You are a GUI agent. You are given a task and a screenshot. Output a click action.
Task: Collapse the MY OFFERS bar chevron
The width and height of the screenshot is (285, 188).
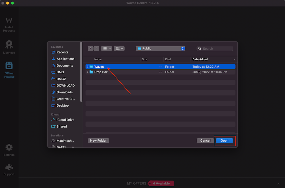tap(279, 183)
